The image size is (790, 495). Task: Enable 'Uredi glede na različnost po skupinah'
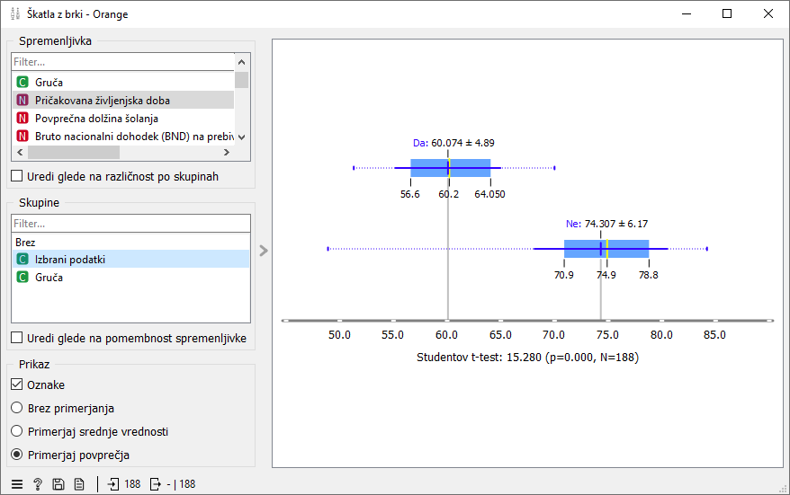pos(17,176)
